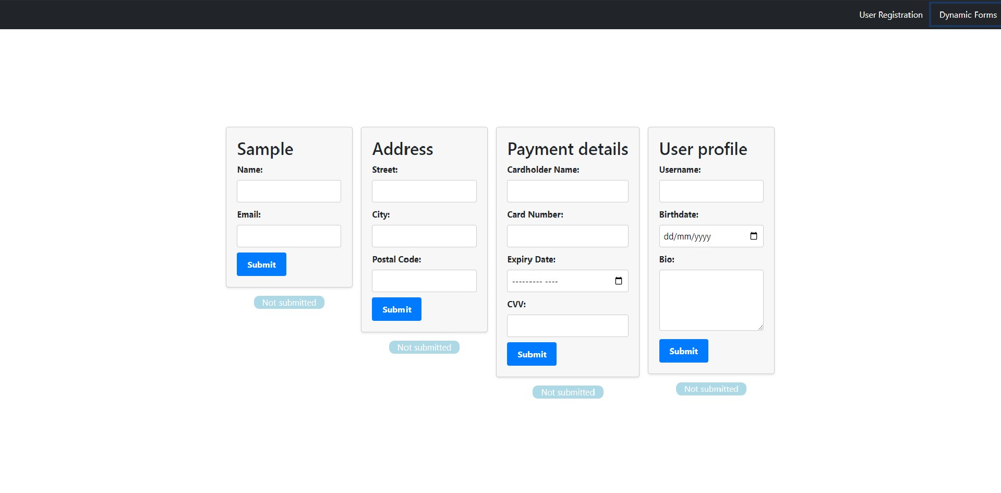Click the Bio textarea in User profile
The height and width of the screenshot is (493, 1001).
click(x=710, y=300)
